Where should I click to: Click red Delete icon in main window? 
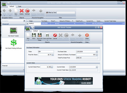pyautogui.click(x=22, y=11)
